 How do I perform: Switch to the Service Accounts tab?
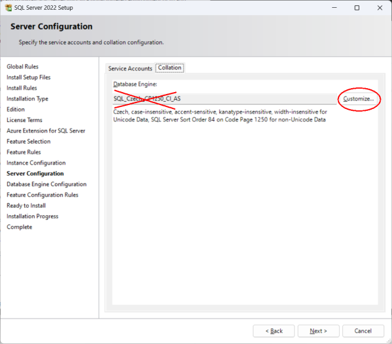(130, 69)
